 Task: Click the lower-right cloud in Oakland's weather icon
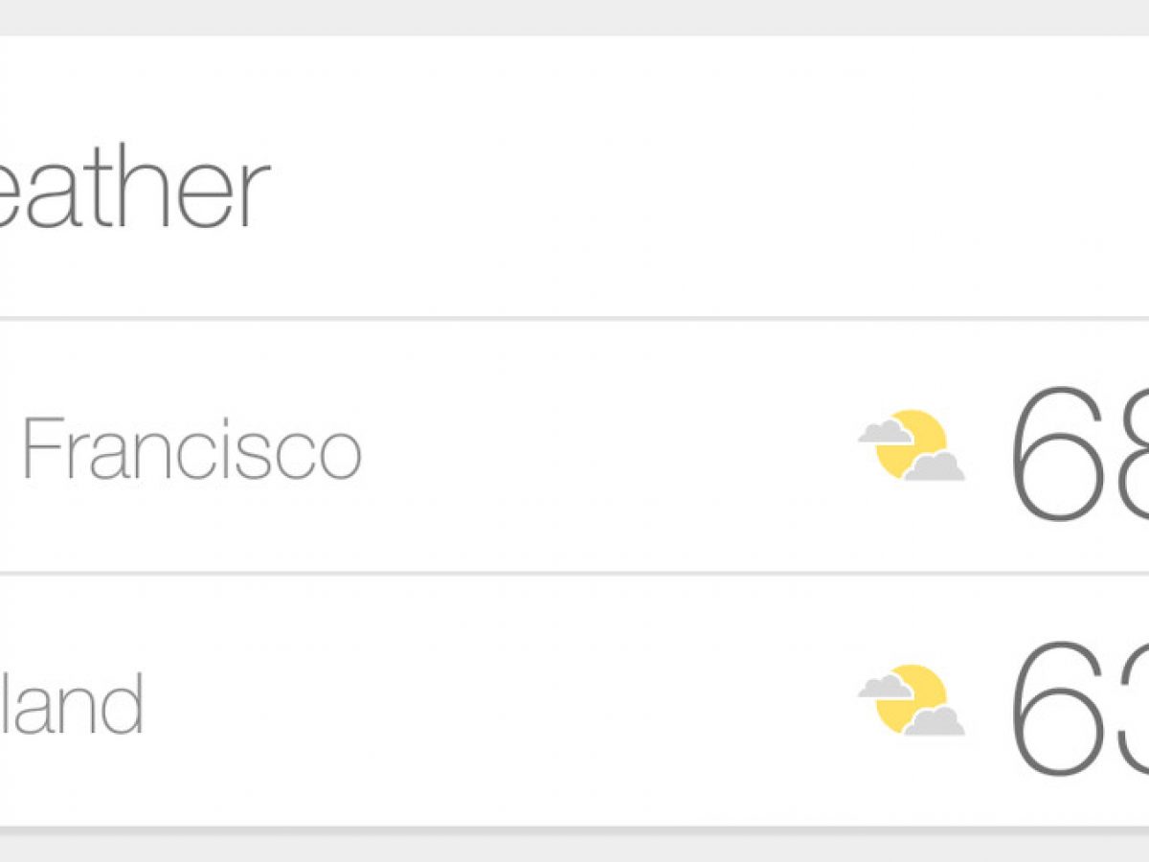tap(935, 721)
